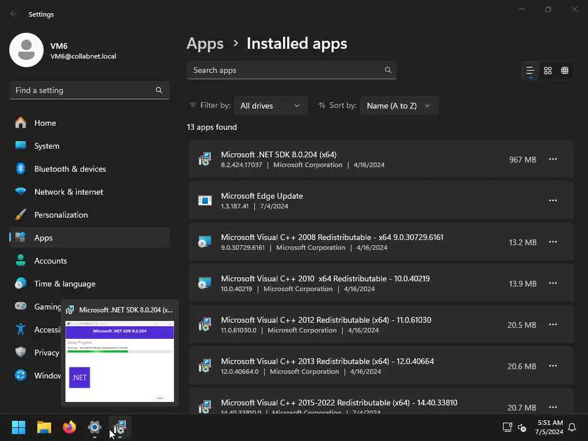
Task: Click the Microsoft Edge Update app icon
Action: tap(205, 200)
